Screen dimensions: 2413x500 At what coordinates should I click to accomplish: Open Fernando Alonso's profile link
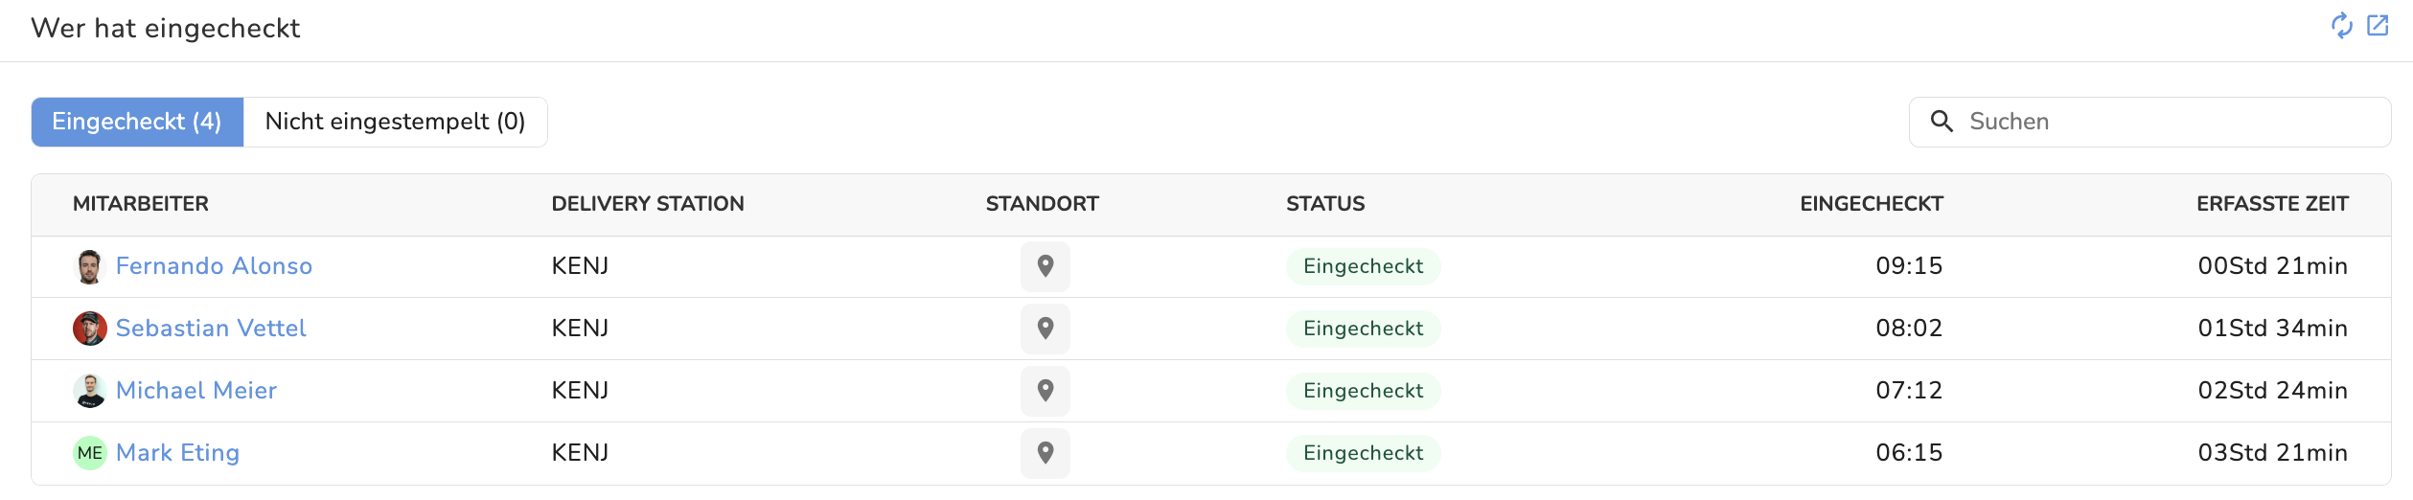click(214, 266)
